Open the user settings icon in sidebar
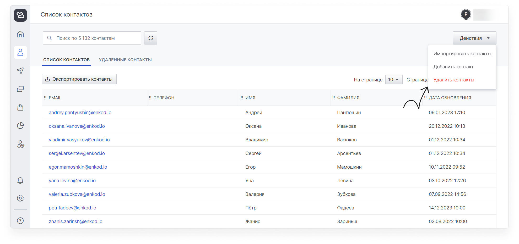This screenshot has height=244, width=519. click(x=20, y=144)
